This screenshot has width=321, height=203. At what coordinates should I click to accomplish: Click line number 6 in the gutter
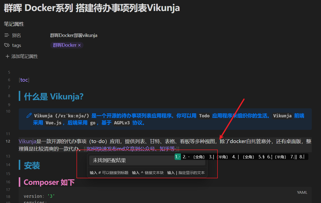pos(9,80)
